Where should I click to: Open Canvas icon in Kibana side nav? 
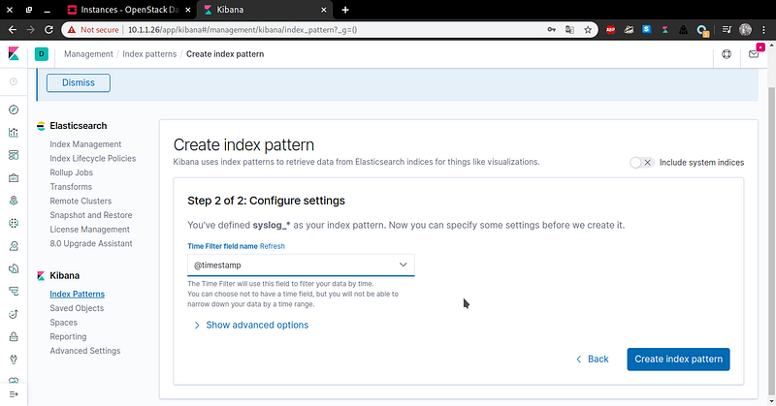[14, 178]
